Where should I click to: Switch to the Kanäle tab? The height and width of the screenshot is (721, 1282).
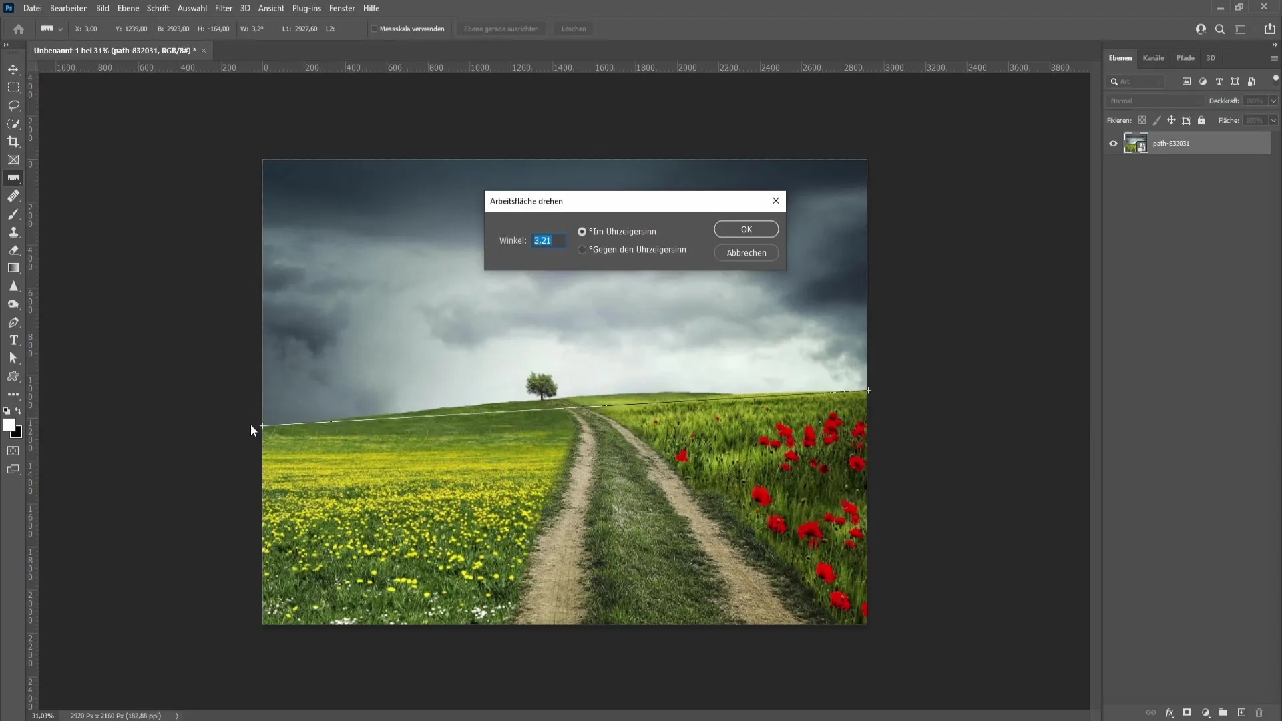[x=1153, y=57]
